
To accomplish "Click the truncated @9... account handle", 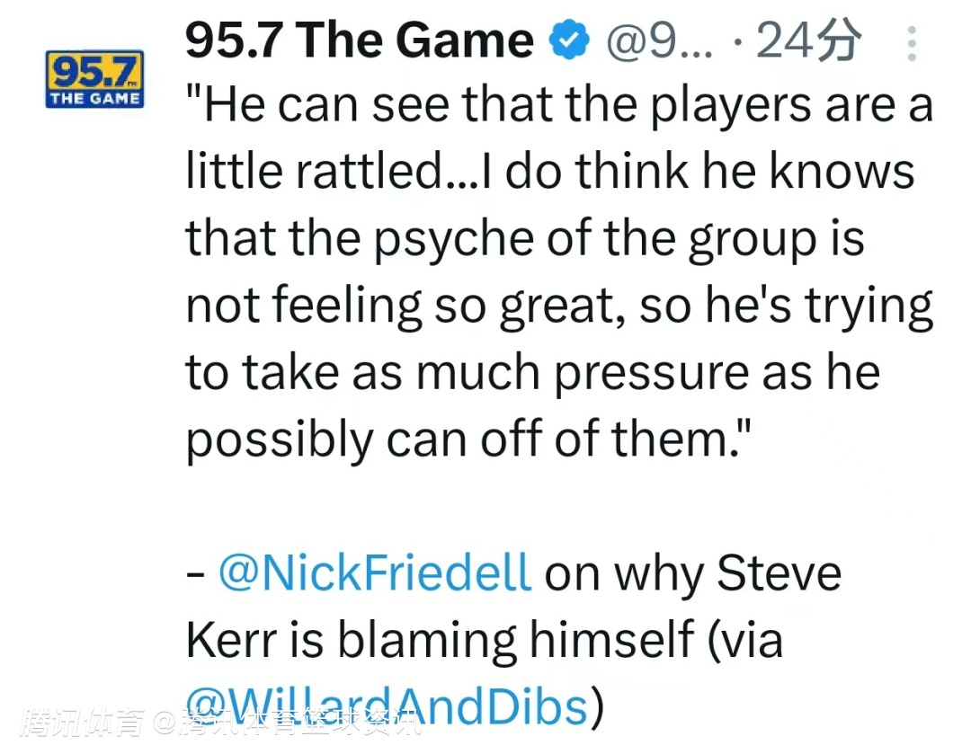I will [660, 41].
